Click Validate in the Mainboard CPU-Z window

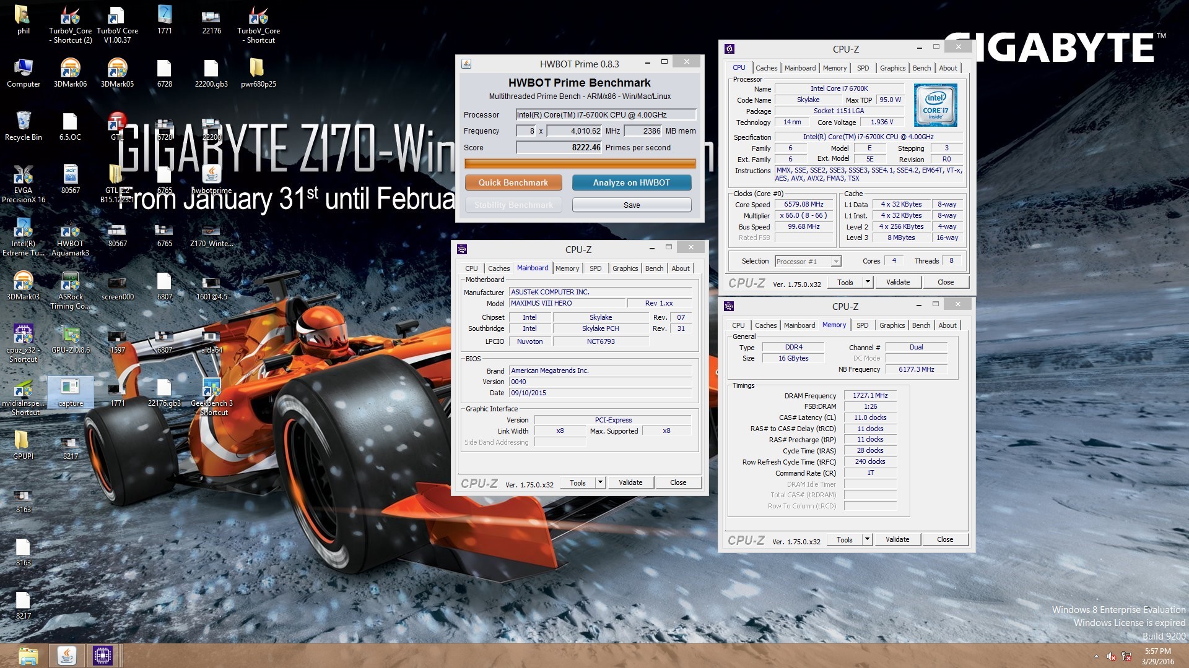pyautogui.click(x=630, y=482)
